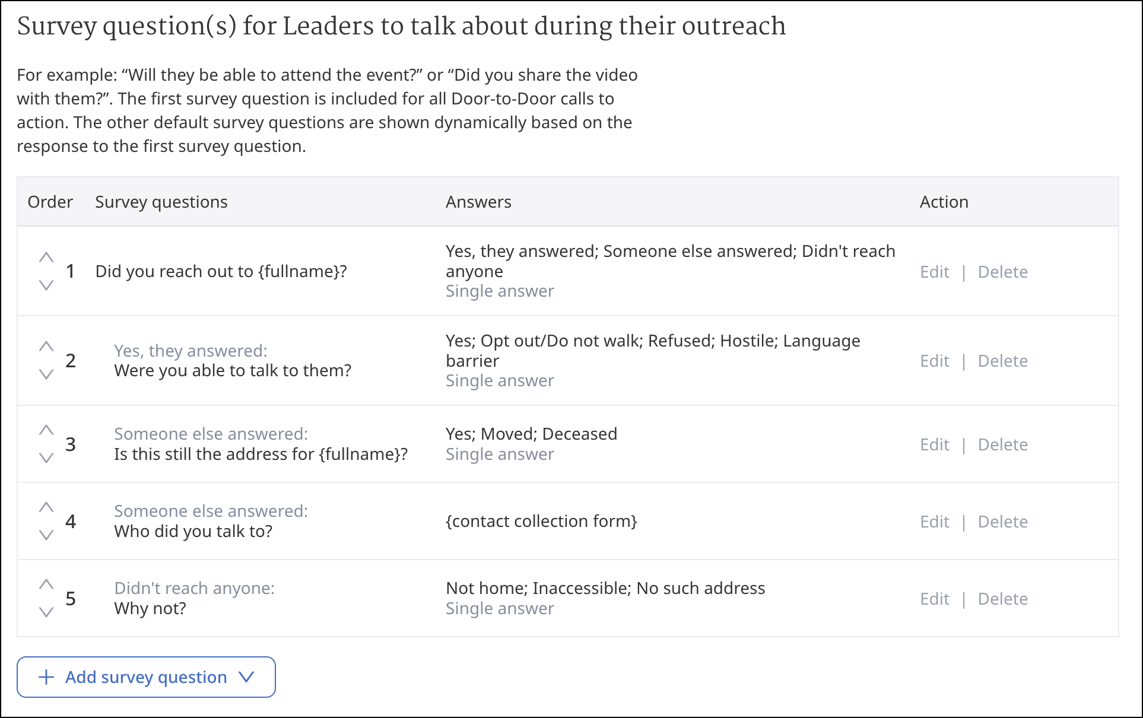The height and width of the screenshot is (718, 1143).
Task: Move question 5 up with arrow
Action: coord(46,584)
